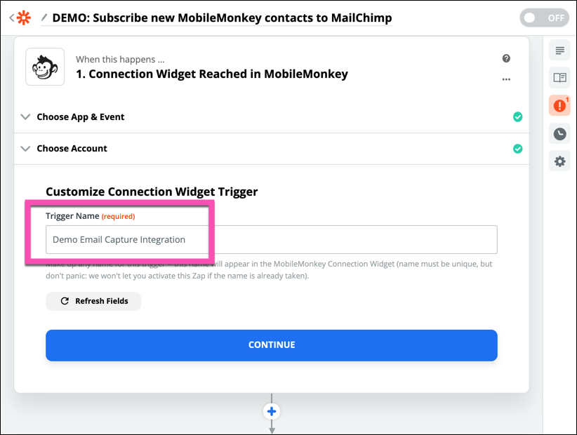Click the step heading Connection Widget Reached

(x=211, y=74)
